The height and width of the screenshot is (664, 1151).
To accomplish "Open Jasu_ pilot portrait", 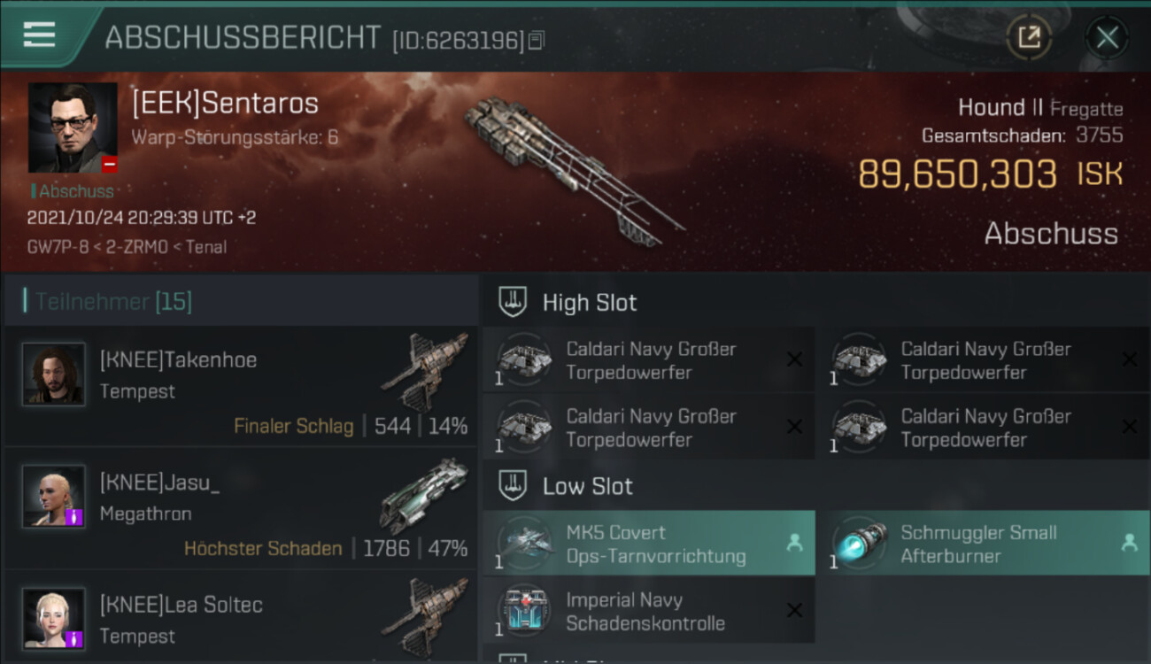I will (x=54, y=497).
